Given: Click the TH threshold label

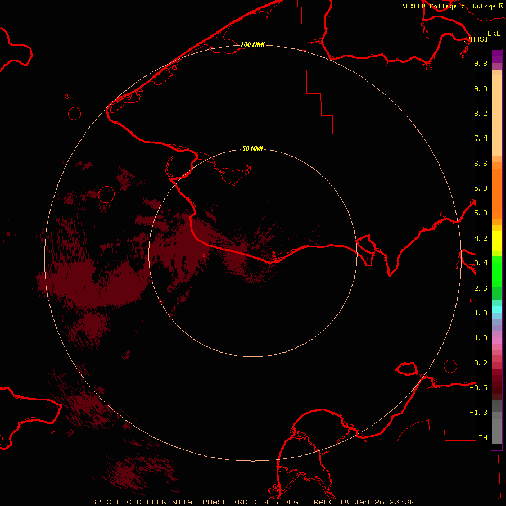Looking at the screenshot, I should click(482, 437).
